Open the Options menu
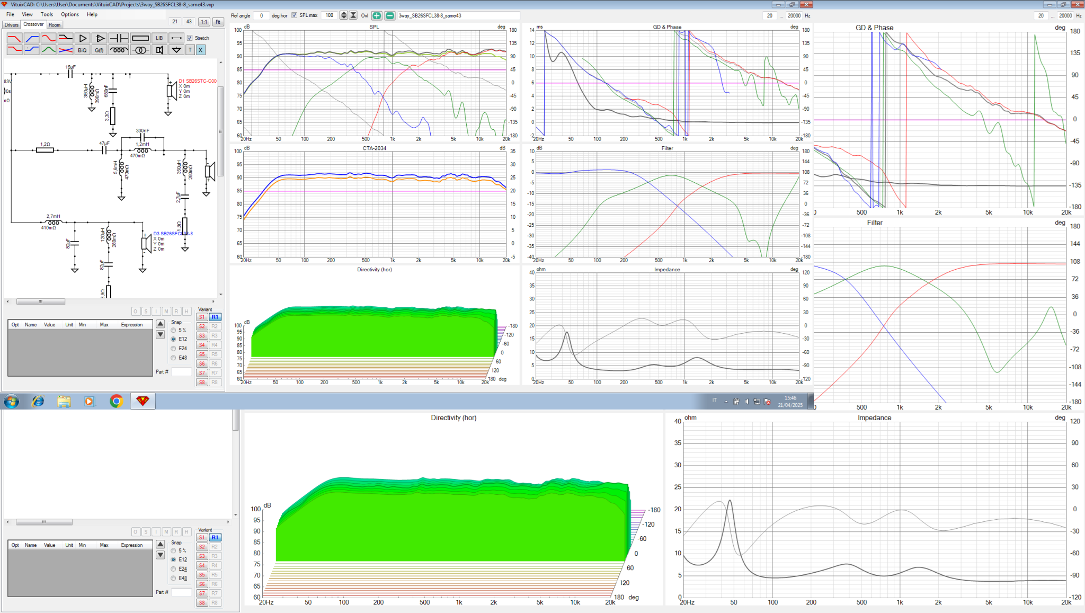Viewport: 1085px width, 613px height. pyautogui.click(x=69, y=14)
